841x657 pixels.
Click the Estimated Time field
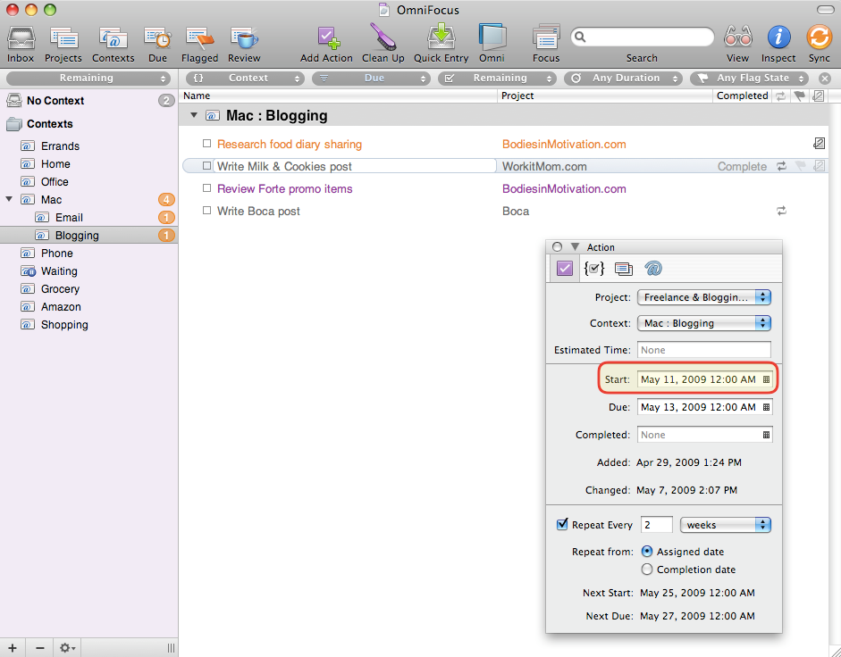pyautogui.click(x=703, y=350)
